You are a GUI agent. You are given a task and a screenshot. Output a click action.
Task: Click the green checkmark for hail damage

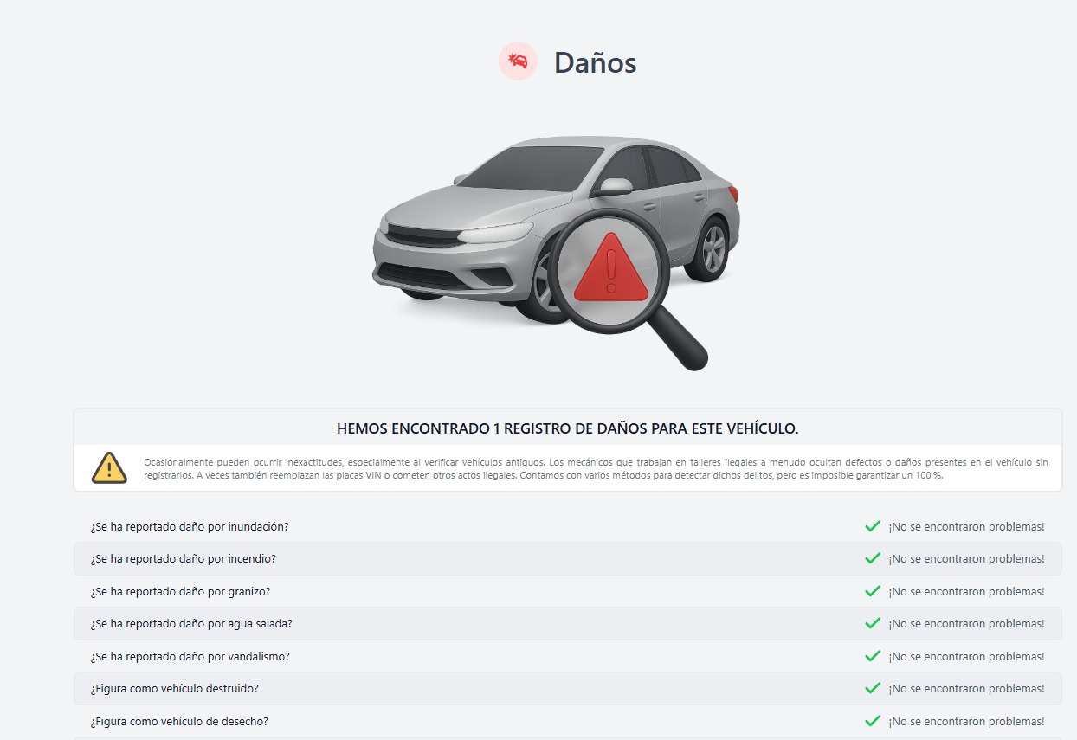[873, 591]
